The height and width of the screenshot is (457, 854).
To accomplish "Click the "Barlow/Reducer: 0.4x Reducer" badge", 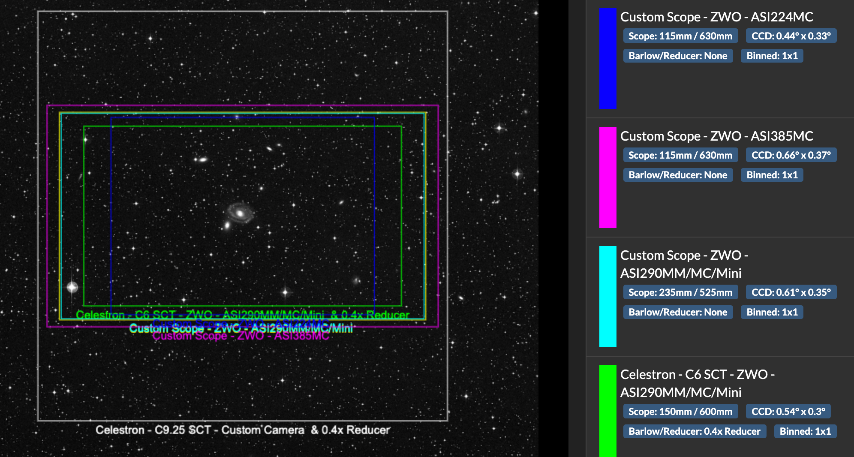I will pyautogui.click(x=695, y=431).
